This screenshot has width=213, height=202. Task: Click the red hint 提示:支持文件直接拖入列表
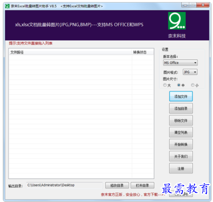coord(31,43)
